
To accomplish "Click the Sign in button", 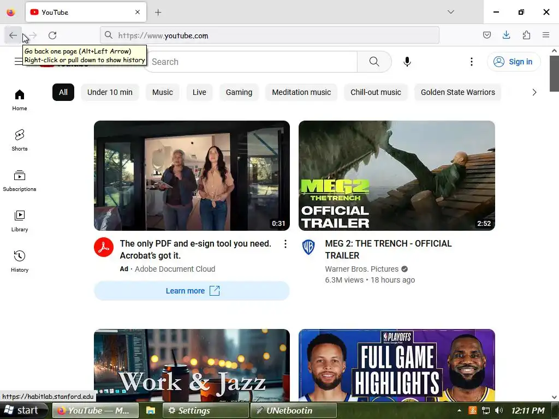I will click(513, 62).
